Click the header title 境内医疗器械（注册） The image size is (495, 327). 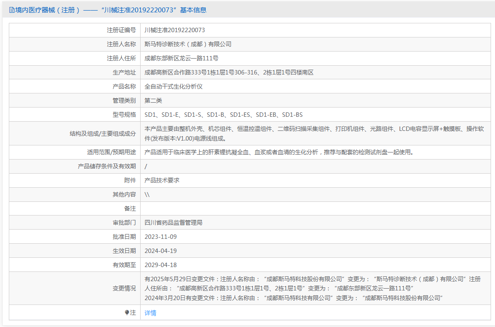(x=47, y=10)
